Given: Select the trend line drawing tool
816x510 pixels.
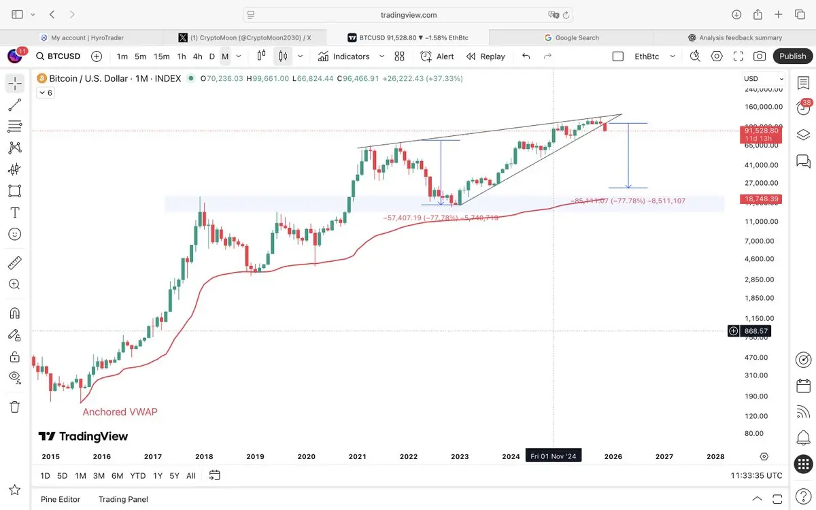Looking at the screenshot, I should click(14, 105).
